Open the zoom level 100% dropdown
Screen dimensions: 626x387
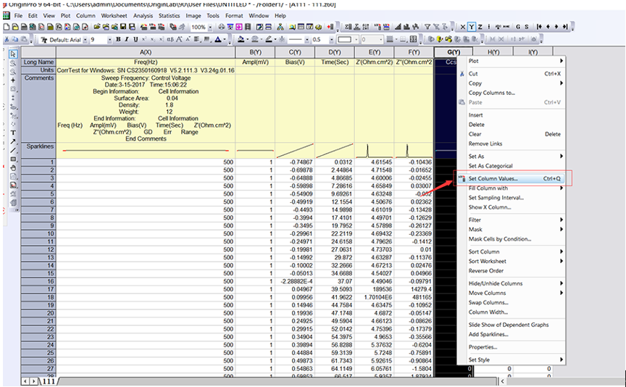point(210,27)
